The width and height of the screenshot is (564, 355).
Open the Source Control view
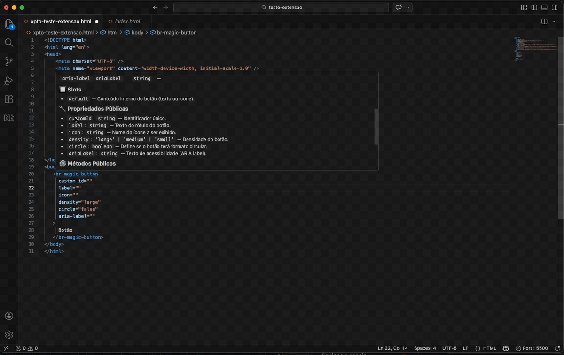9,61
